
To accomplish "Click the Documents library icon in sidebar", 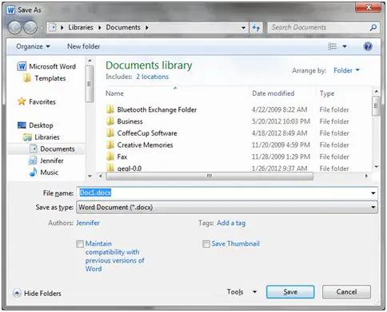I will 34,148.
